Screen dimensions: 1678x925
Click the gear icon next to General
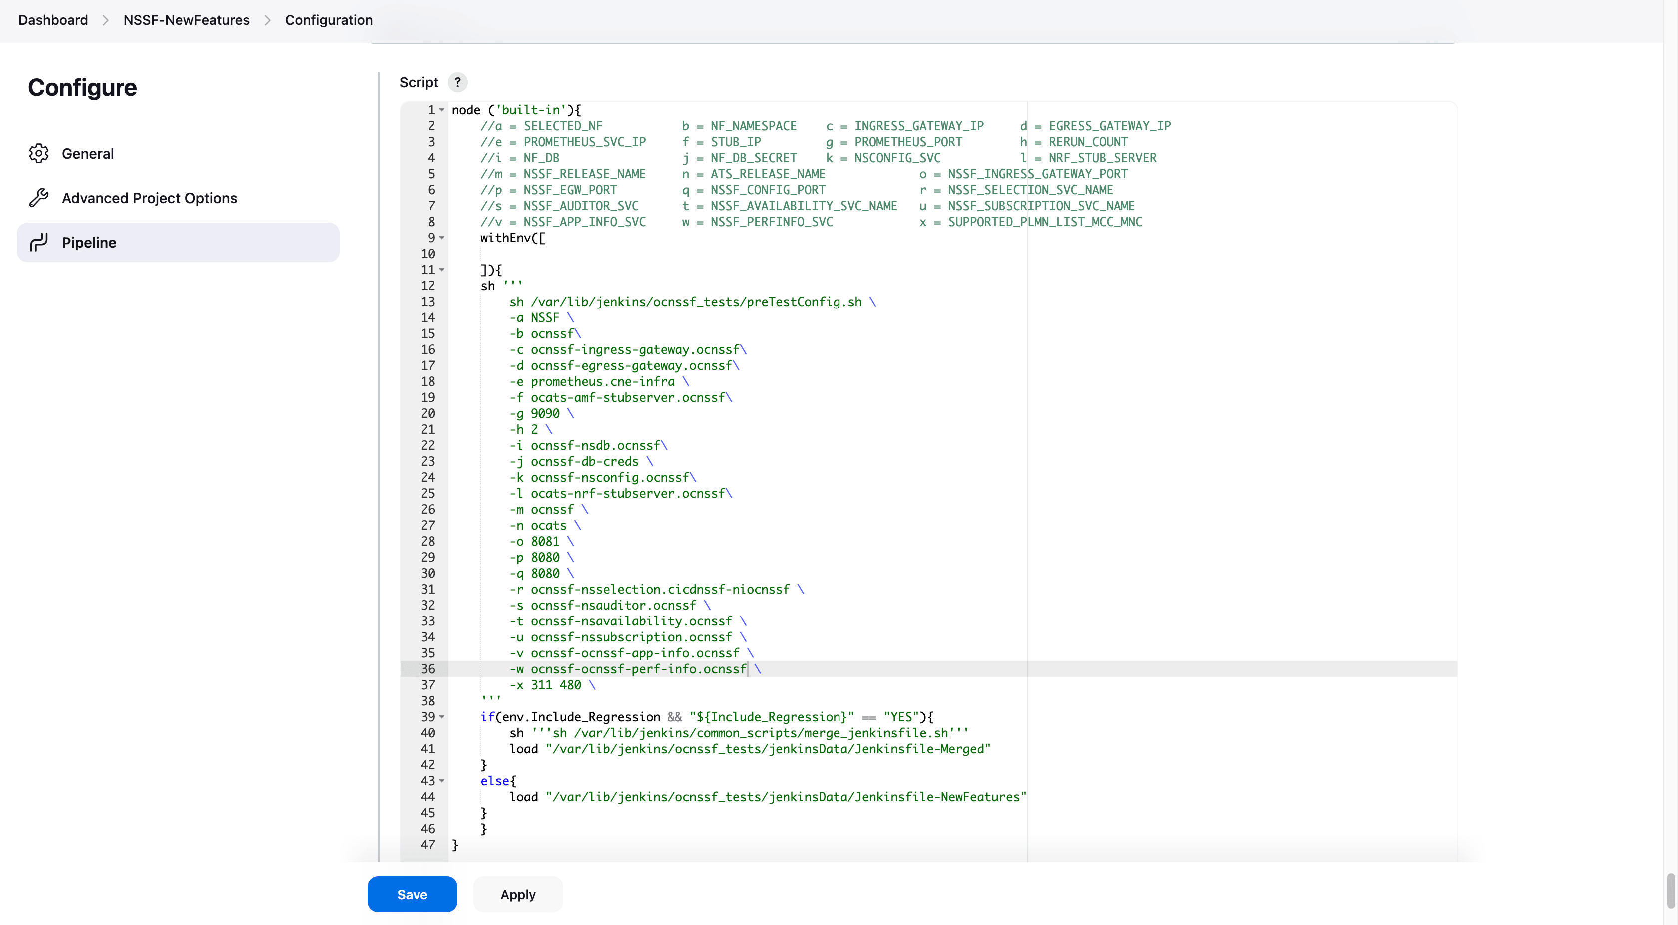[x=39, y=154]
